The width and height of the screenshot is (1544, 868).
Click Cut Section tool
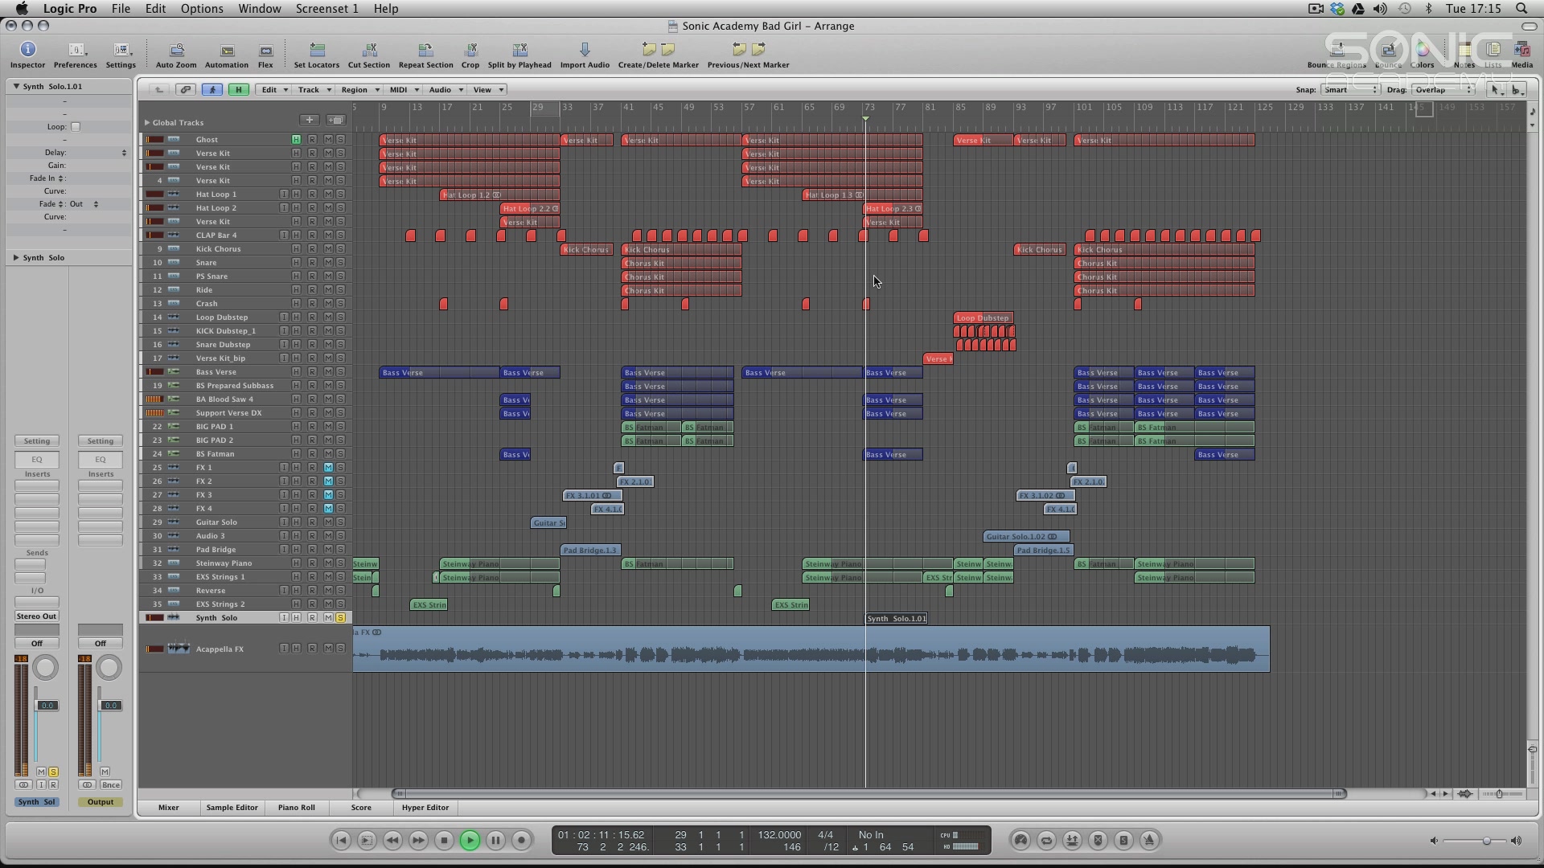[x=369, y=55]
